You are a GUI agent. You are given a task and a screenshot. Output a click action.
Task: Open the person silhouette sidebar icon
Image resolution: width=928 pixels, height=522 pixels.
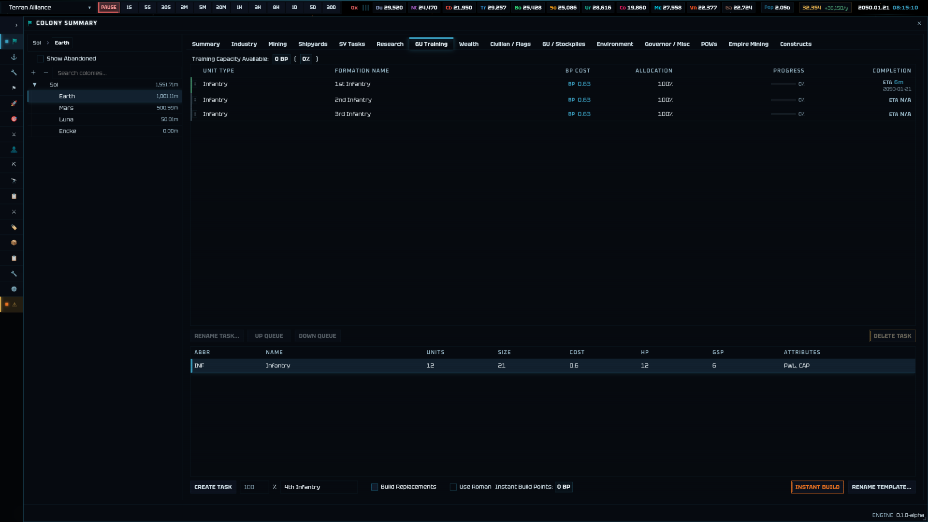pyautogui.click(x=14, y=150)
